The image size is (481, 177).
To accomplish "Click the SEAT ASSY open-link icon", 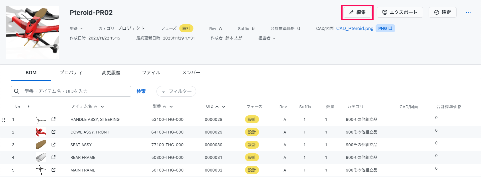I will click(x=53, y=145).
